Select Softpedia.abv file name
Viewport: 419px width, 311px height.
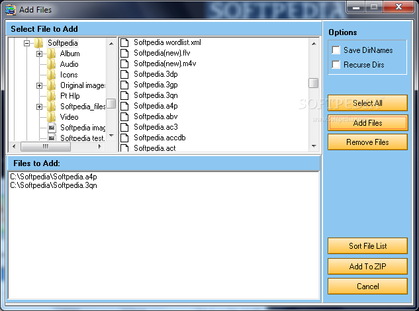tap(156, 116)
